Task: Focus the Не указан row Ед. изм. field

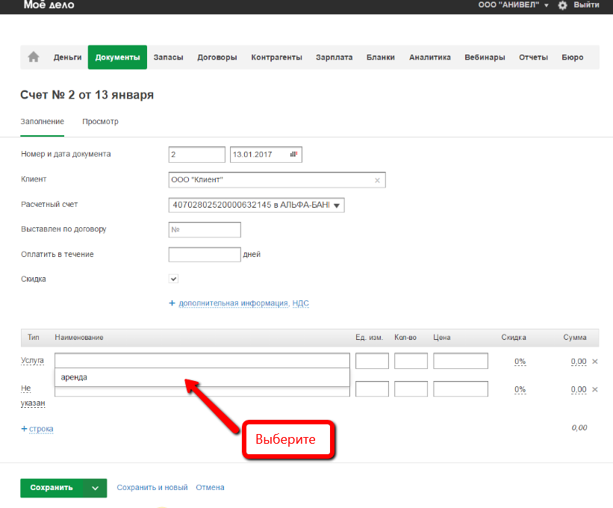Action: pyautogui.click(x=372, y=389)
